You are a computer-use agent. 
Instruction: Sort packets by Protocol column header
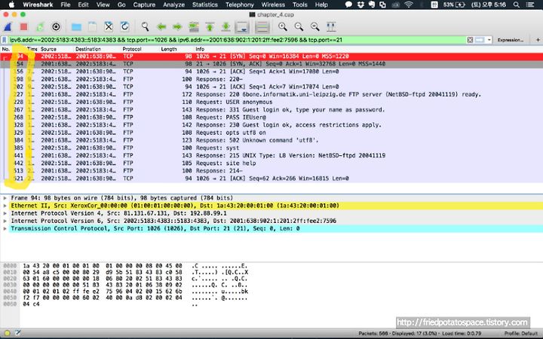coord(132,49)
